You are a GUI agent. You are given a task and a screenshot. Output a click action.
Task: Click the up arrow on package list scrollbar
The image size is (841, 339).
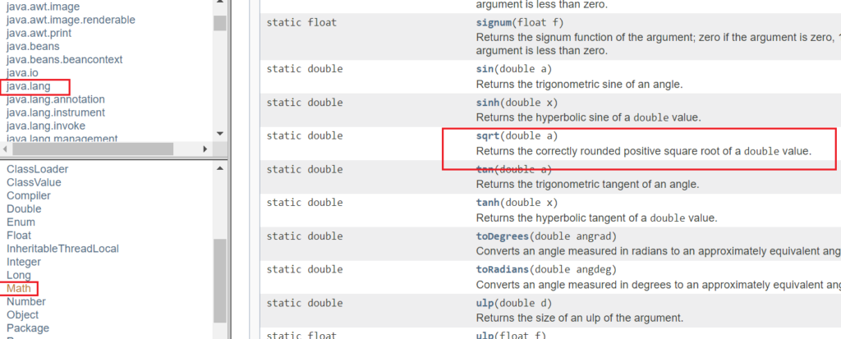(220, 3)
